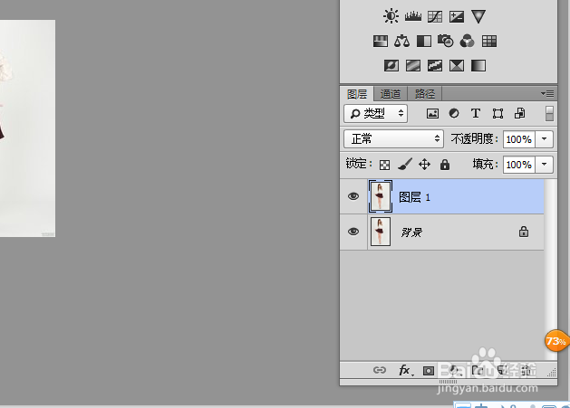
Task: Add a Posterize adjustment
Action: (x=413, y=66)
